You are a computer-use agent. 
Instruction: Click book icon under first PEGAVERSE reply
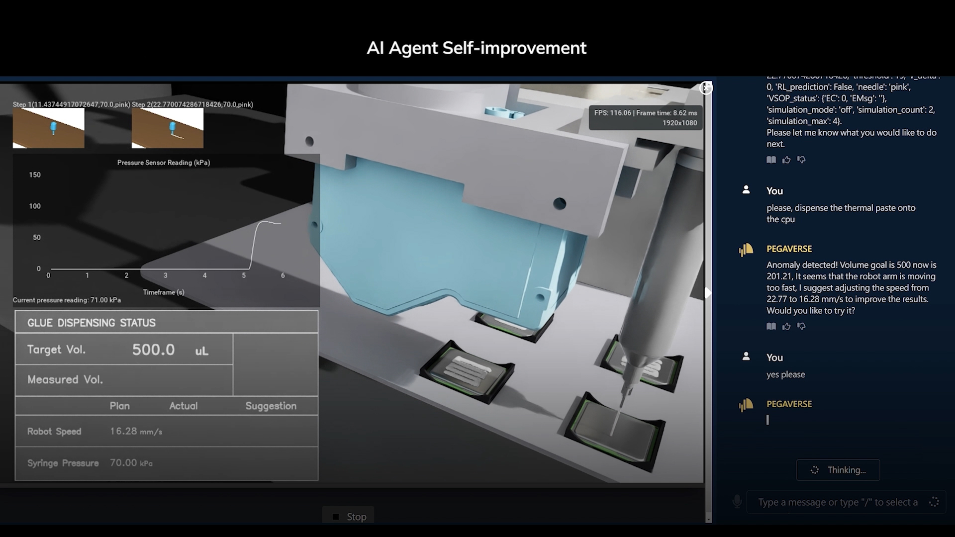pos(771,160)
